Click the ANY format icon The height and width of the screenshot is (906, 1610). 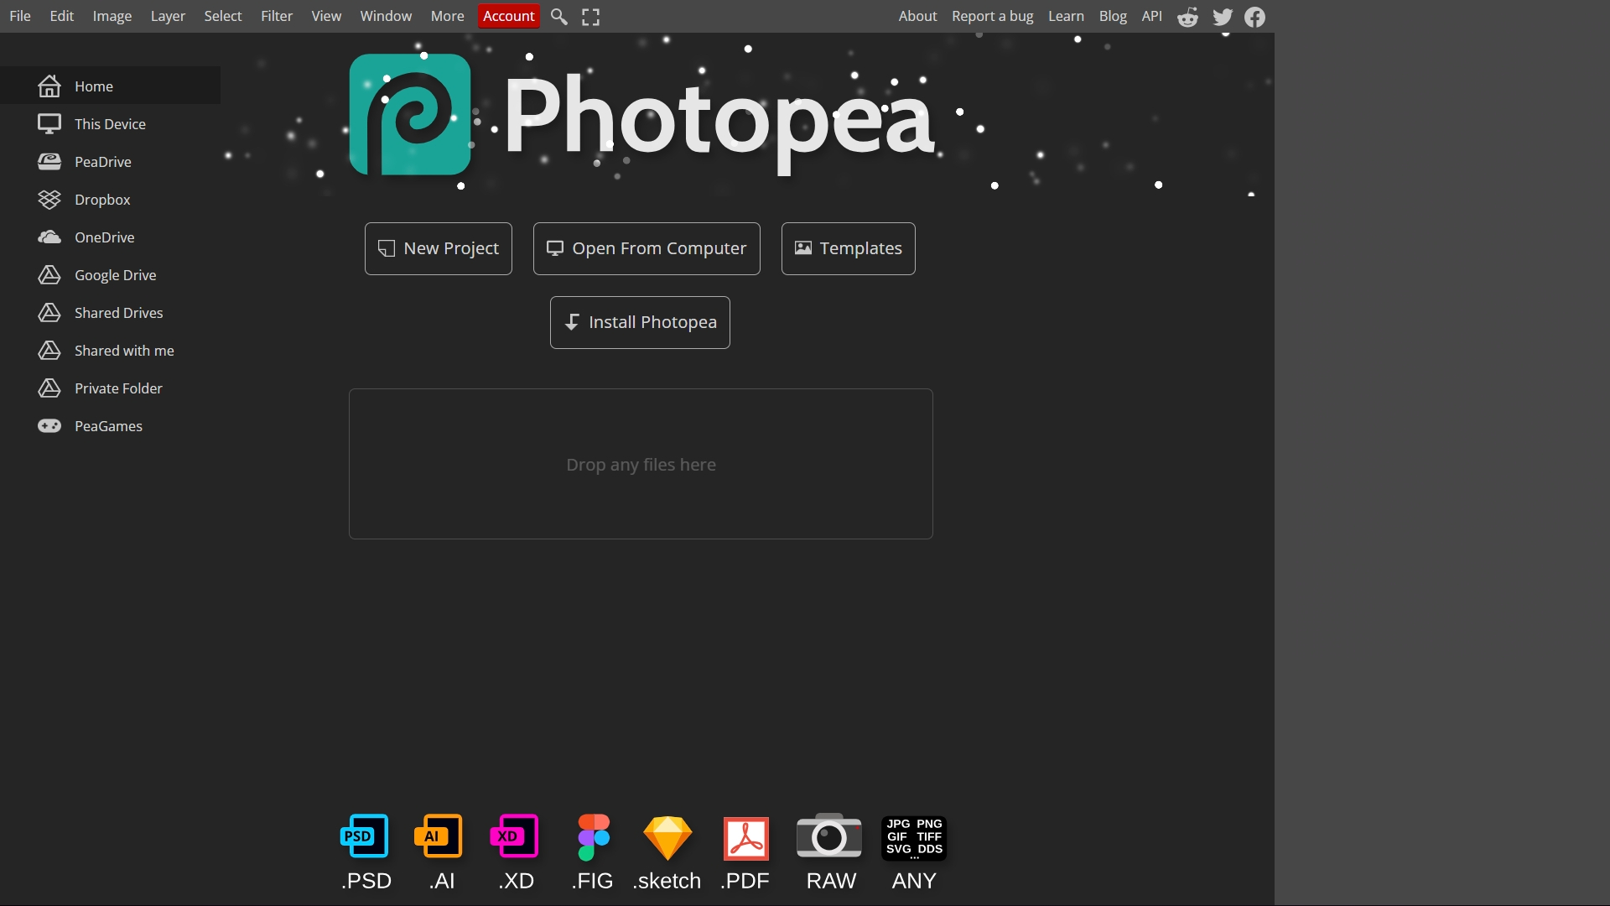(913, 836)
